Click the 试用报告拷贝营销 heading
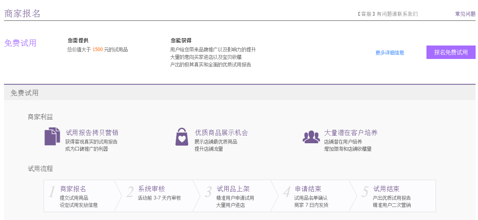 point(92,133)
